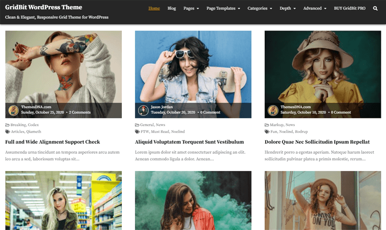The width and height of the screenshot is (386, 230).
Task: Click the Breaking category link
Action: click(18, 125)
